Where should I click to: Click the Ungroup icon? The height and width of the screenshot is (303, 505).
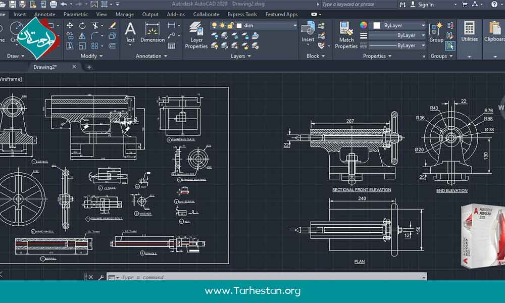pyautogui.click(x=450, y=25)
